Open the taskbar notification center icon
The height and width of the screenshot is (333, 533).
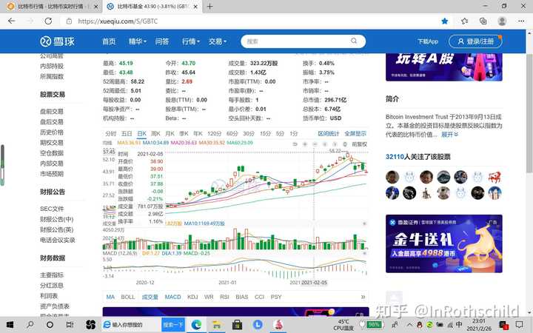coord(519,325)
